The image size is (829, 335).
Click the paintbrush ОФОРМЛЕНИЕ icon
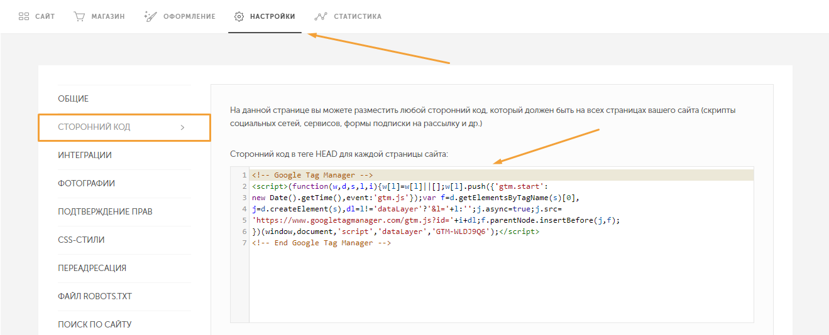[x=150, y=16]
